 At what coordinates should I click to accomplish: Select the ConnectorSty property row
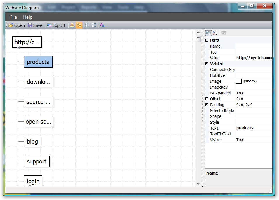(x=240, y=70)
